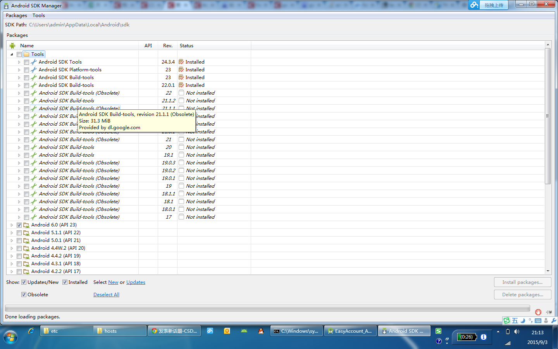Screen dimensions: 558x349
Task: Click the Rev. column header
Action: [168, 46]
